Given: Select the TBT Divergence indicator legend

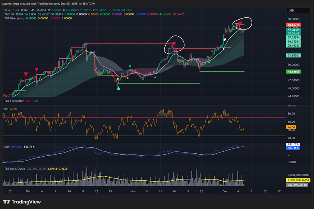Looking at the screenshot, I should [x=14, y=18].
